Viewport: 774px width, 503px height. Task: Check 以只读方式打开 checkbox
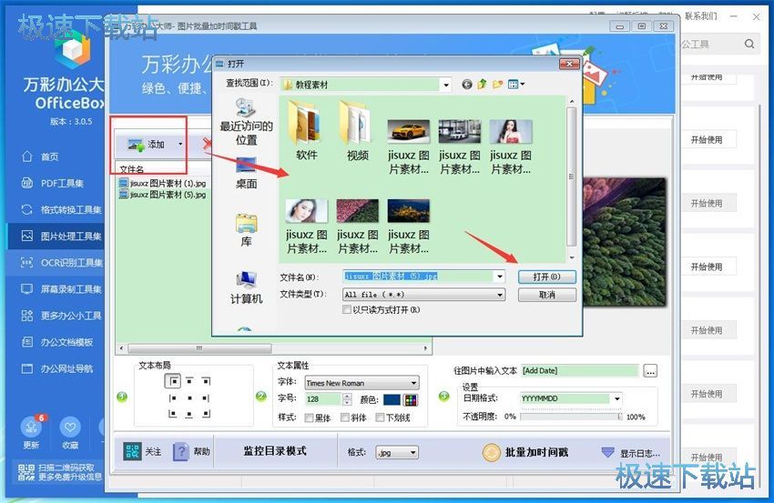click(347, 309)
